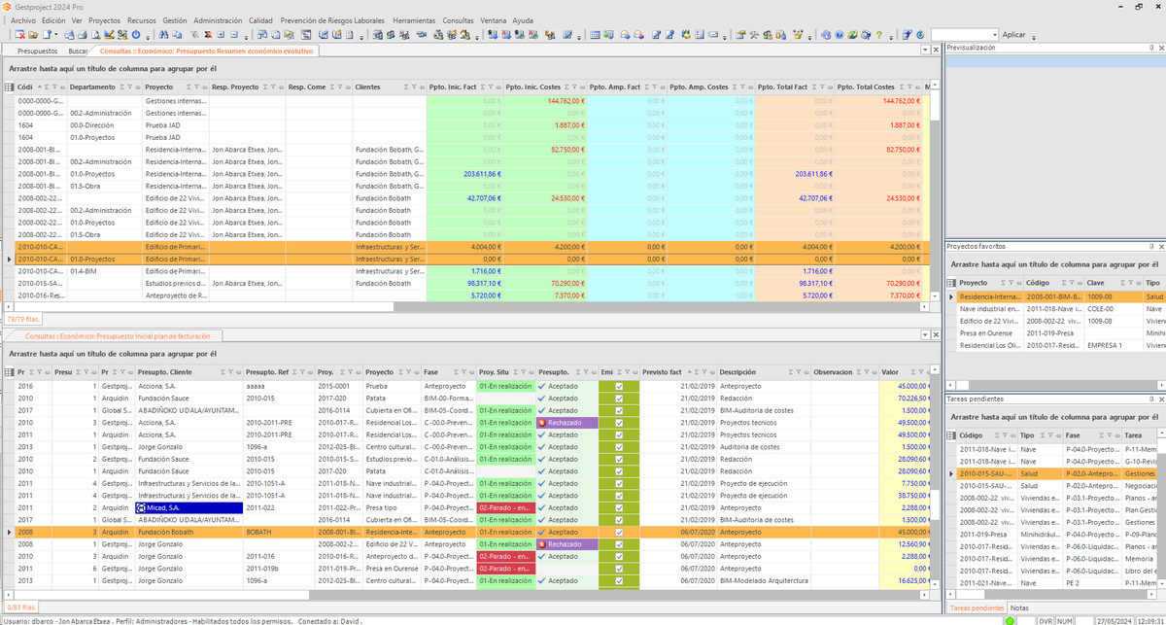Viewport: 1166px width, 625px height.
Task: Toggle Emi checkbox in Fundación Bobath row
Action: tap(620, 532)
